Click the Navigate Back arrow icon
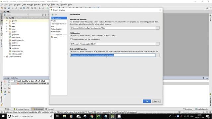Image resolution: width=212 pixels, height=119 pixels. 40,8
